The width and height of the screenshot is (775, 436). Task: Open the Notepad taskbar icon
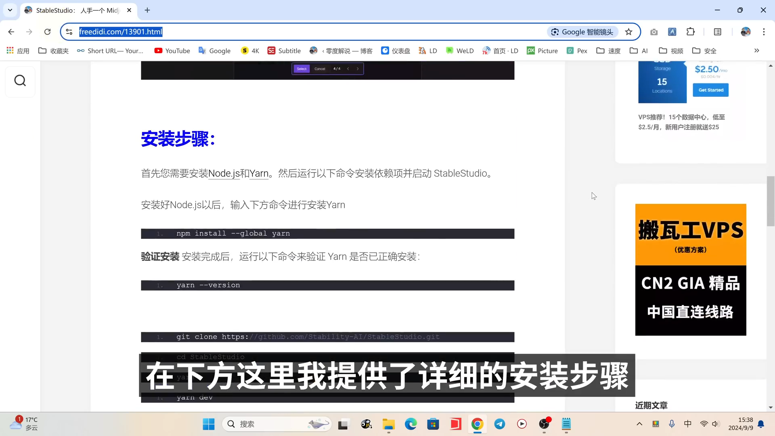point(566,424)
